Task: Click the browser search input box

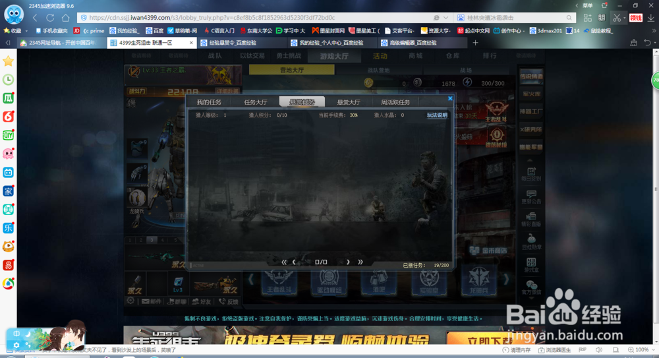Action: point(515,18)
